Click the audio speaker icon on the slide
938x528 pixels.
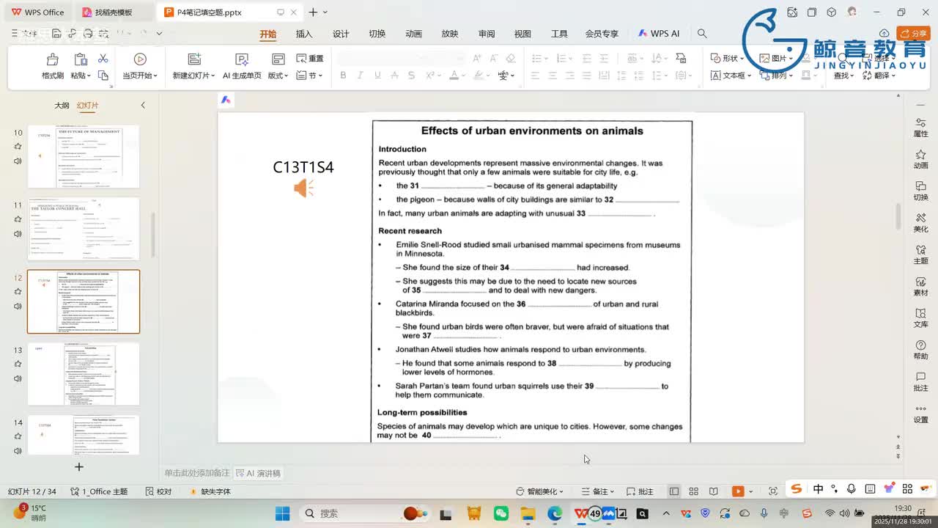pos(303,188)
